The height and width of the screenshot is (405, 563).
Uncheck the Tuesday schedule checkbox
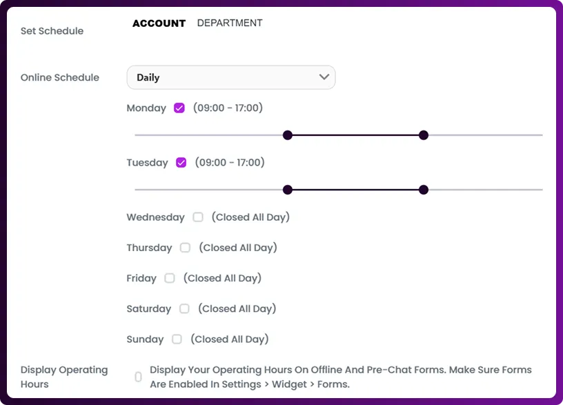tap(181, 163)
